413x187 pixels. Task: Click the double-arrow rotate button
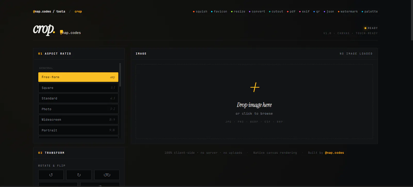point(107,175)
